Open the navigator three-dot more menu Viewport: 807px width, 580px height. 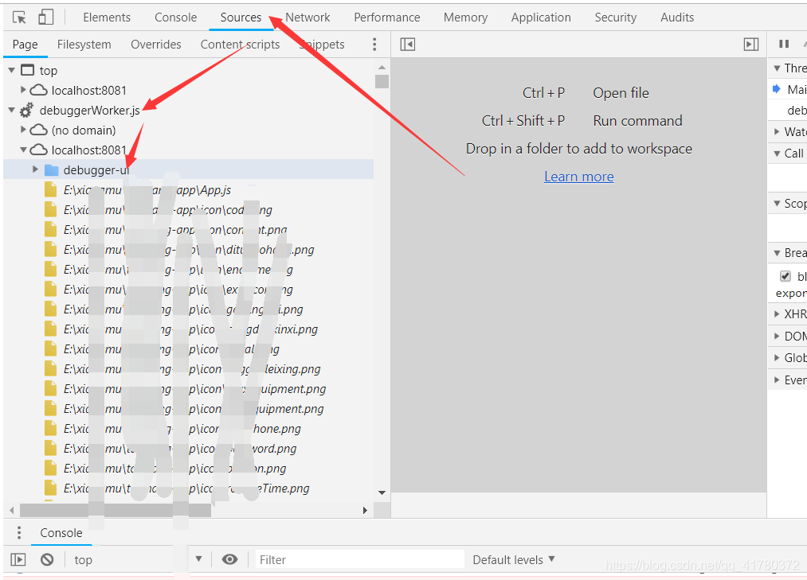(x=374, y=45)
